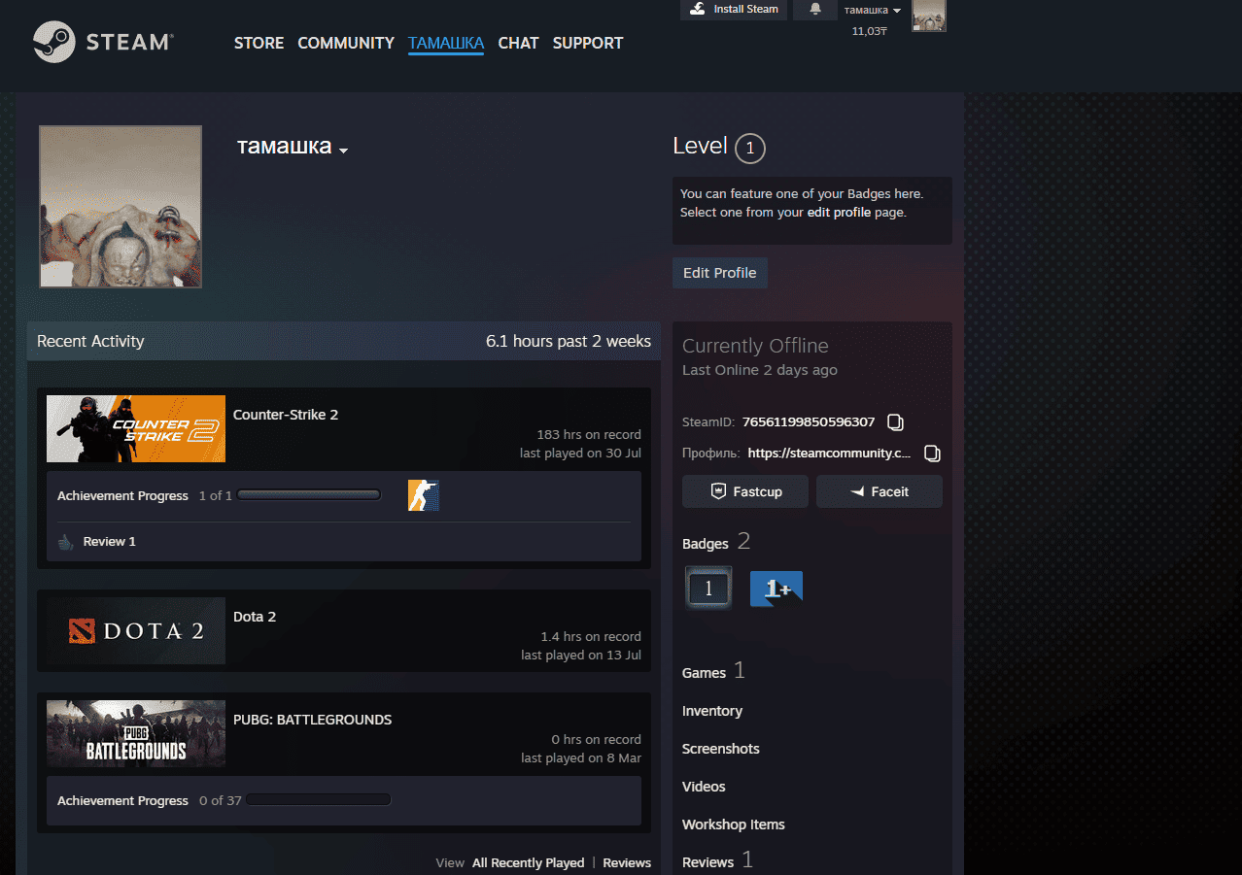
Task: Open the Reviews link beside Recently Played
Action: coord(627,862)
